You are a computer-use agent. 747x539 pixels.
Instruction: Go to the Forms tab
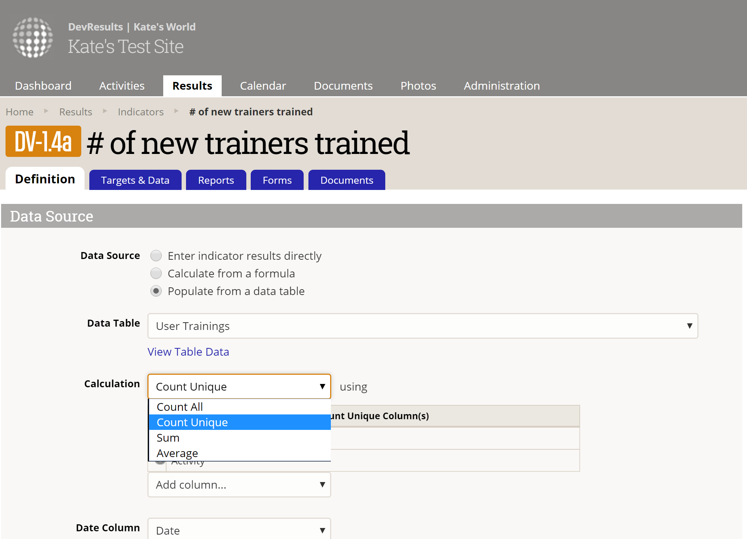click(277, 180)
